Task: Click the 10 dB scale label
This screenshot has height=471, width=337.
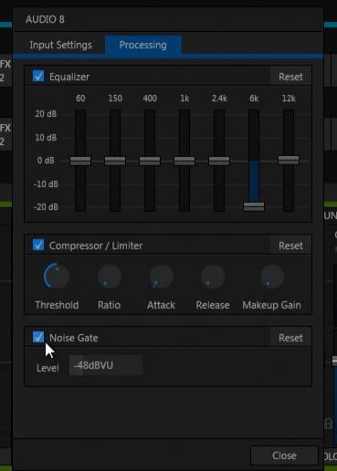Action: 46,138
